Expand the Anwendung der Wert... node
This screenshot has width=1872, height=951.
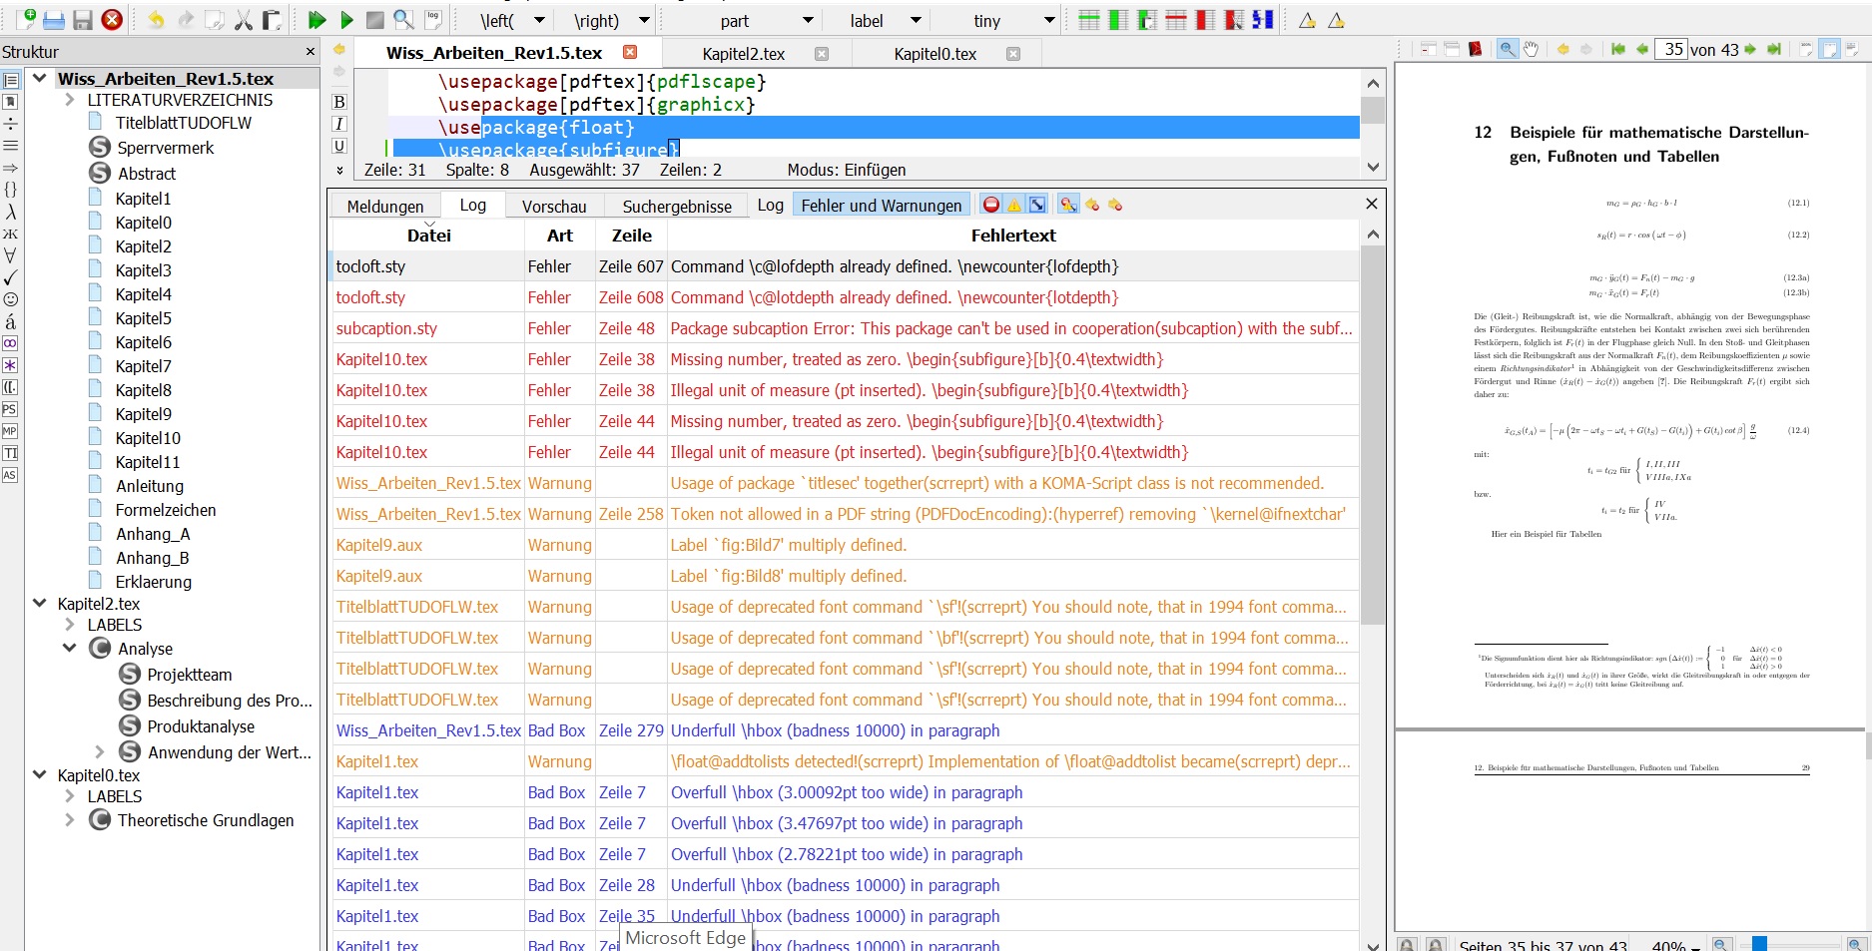(99, 752)
